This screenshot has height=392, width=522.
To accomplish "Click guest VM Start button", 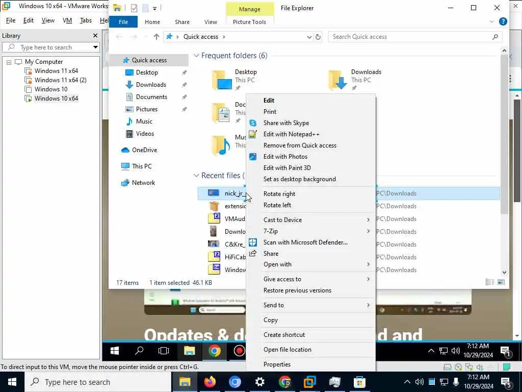I will point(115,351).
